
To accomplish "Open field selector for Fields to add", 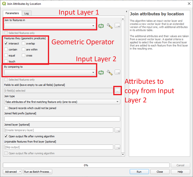I will point(118,91).
